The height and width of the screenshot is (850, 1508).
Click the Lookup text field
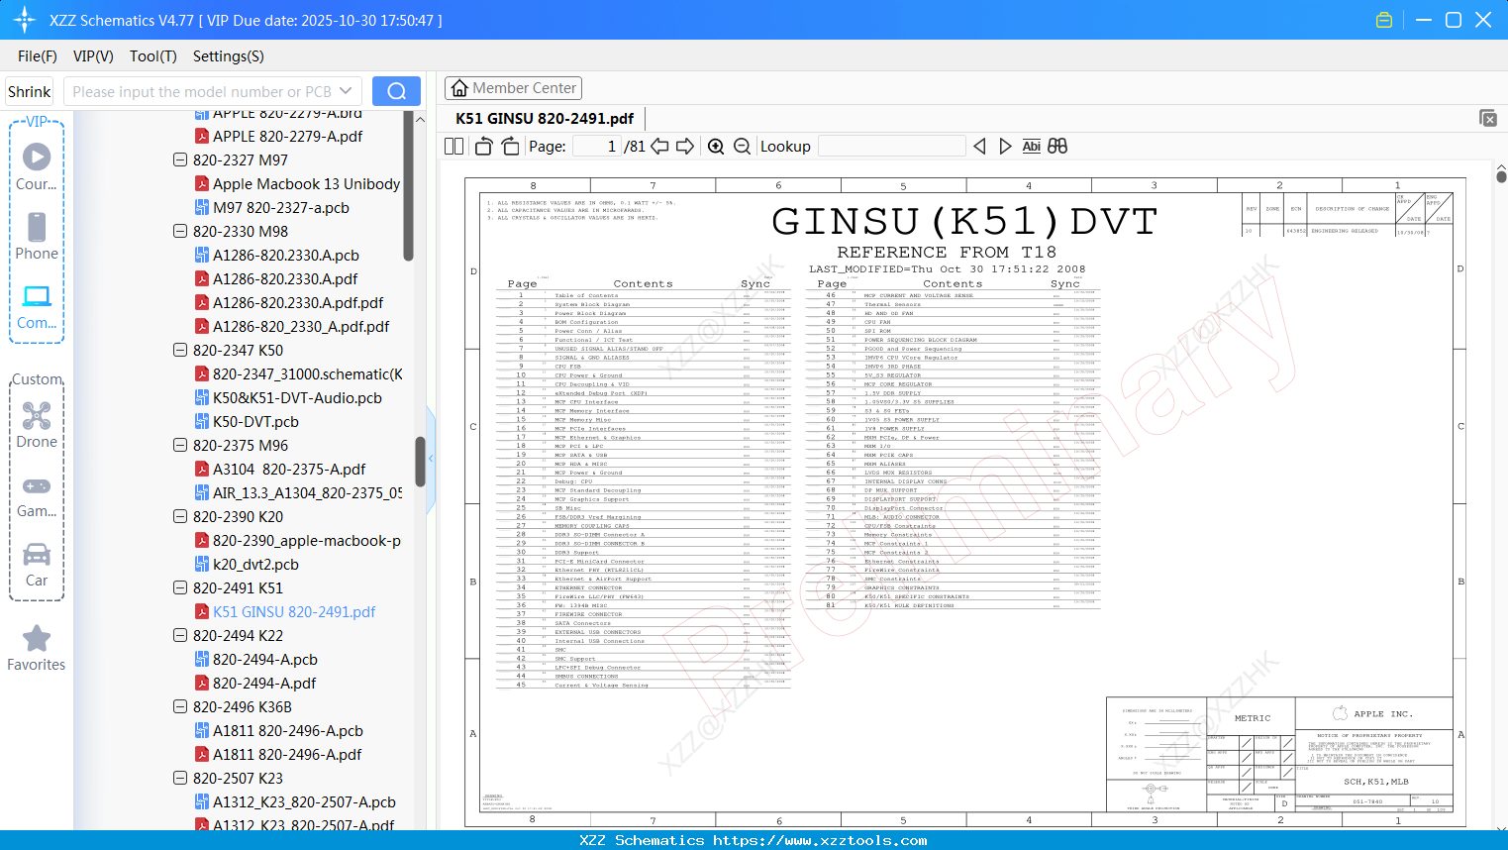(891, 147)
